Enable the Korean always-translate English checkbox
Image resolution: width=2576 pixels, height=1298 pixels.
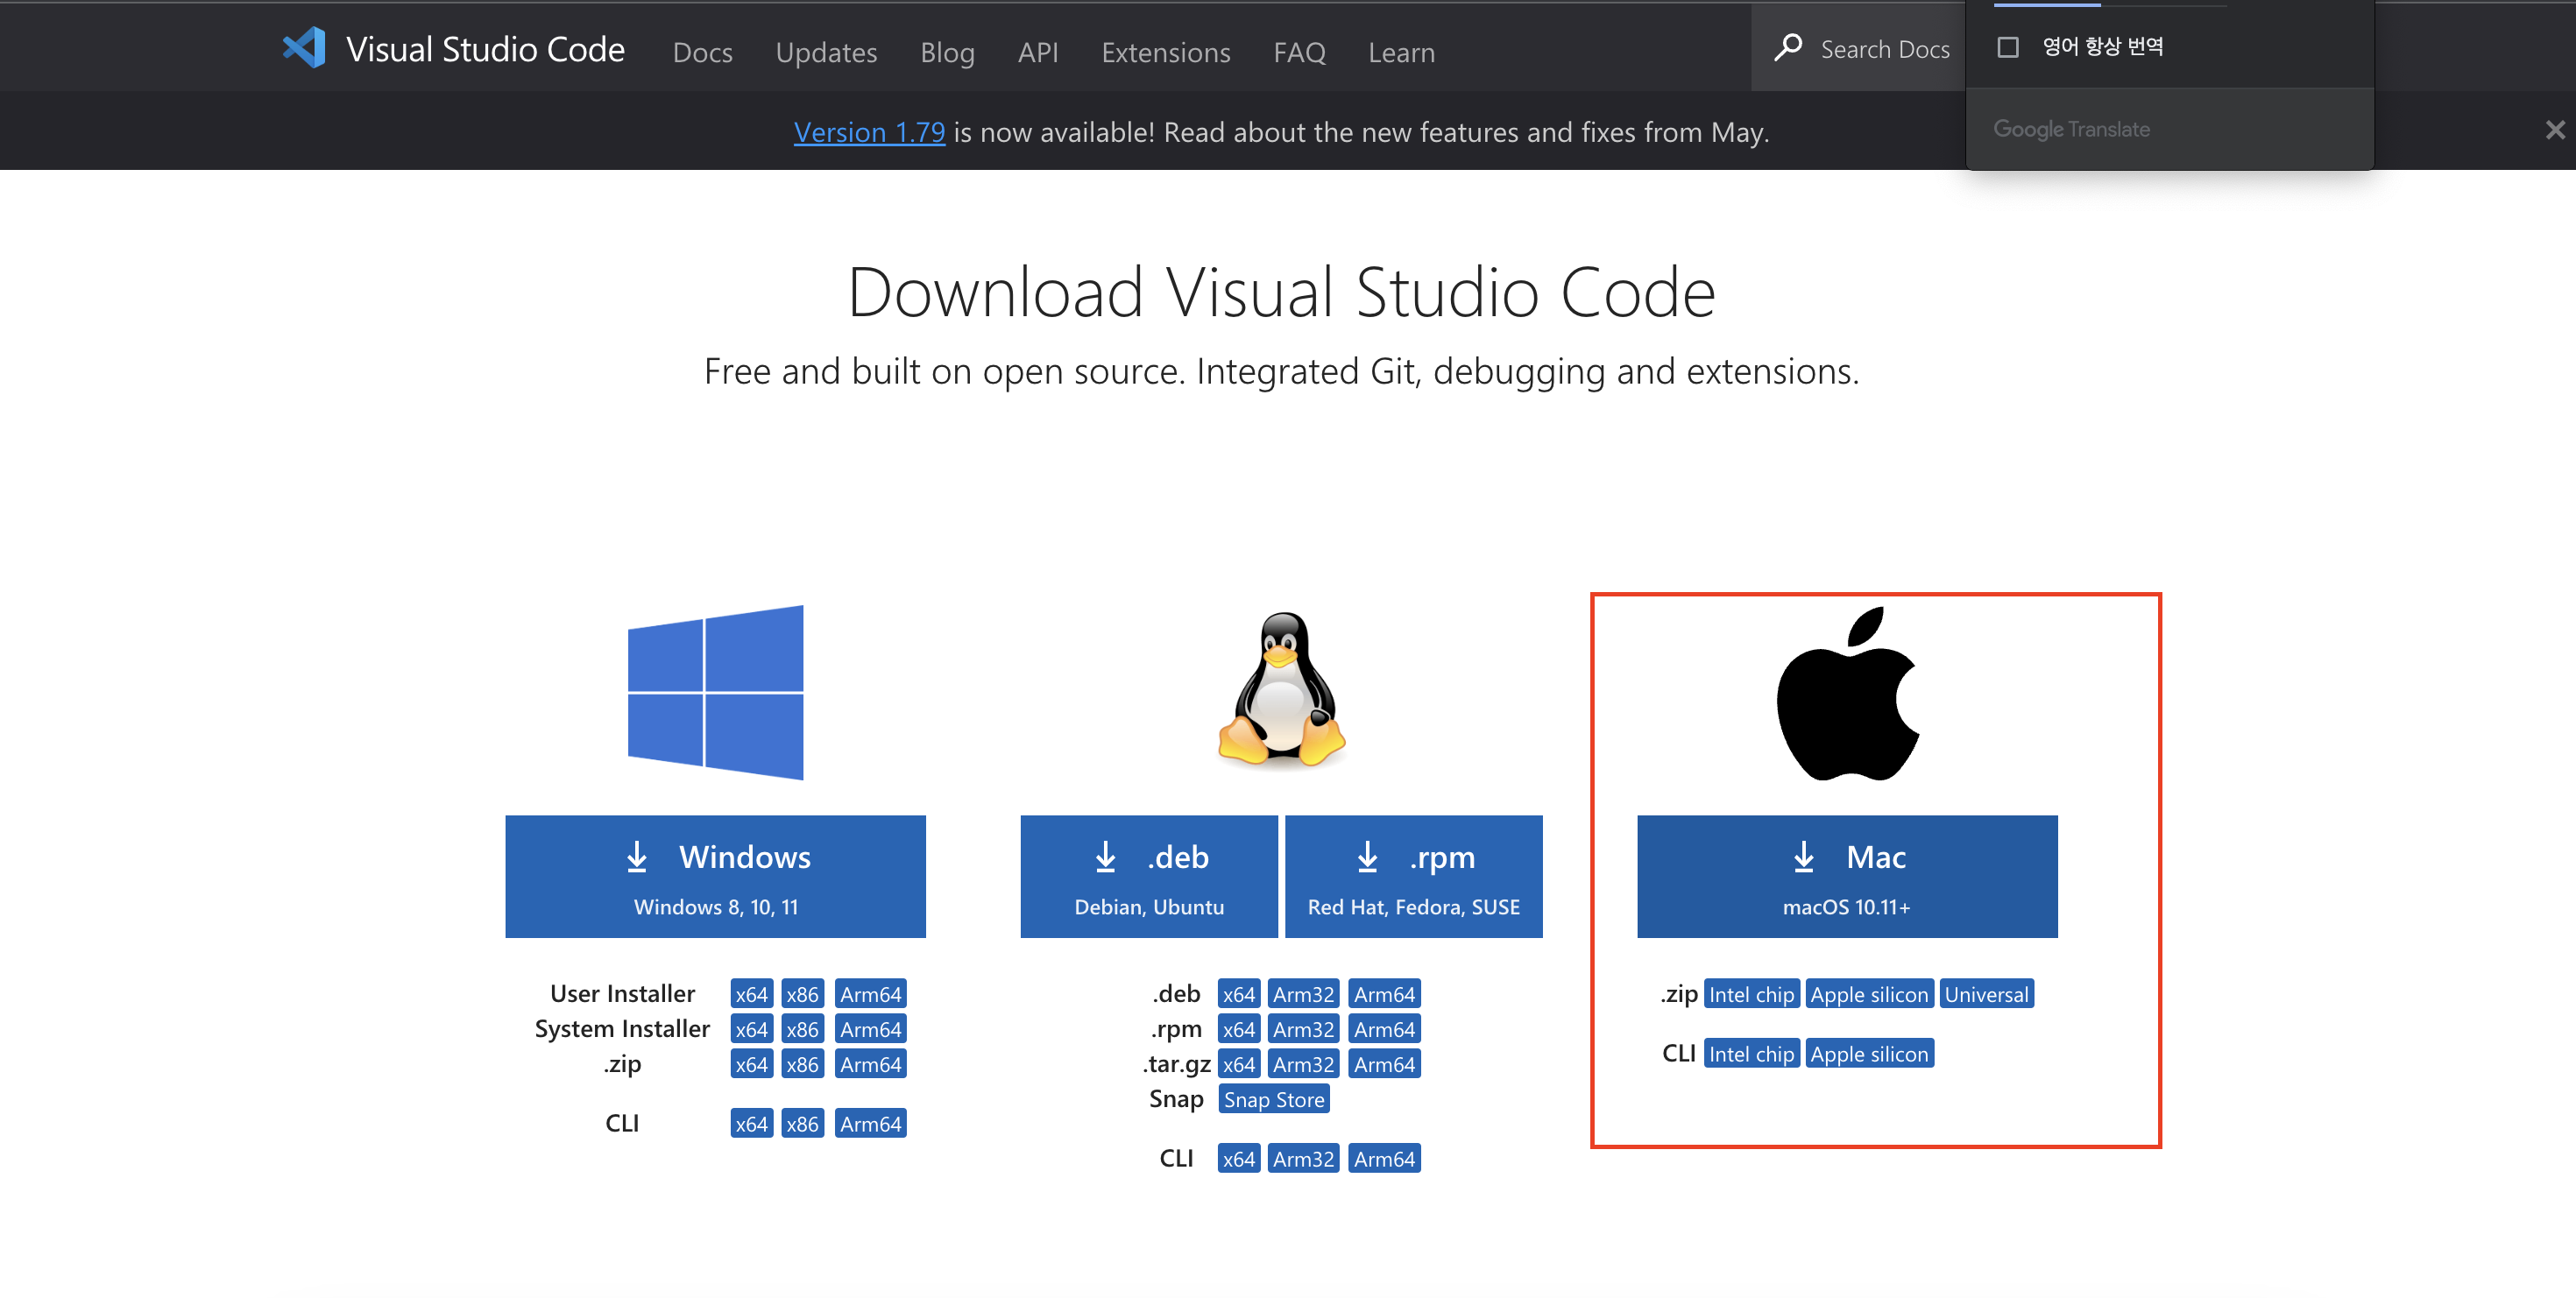pyautogui.click(x=2007, y=47)
